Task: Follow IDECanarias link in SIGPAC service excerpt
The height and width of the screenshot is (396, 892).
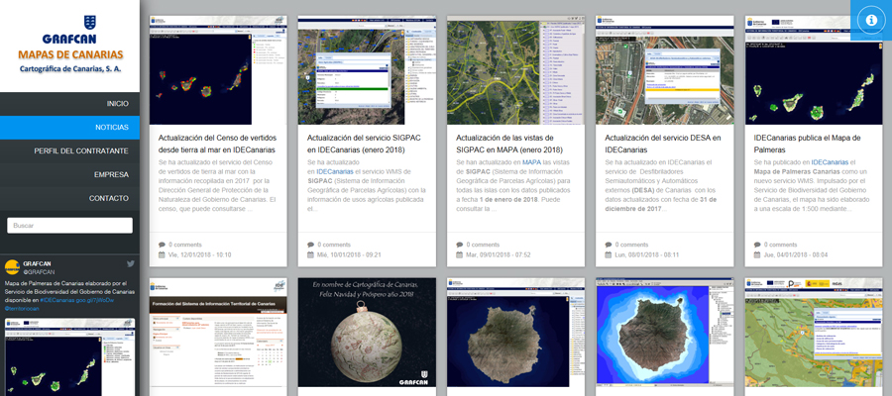Action: pyautogui.click(x=335, y=171)
